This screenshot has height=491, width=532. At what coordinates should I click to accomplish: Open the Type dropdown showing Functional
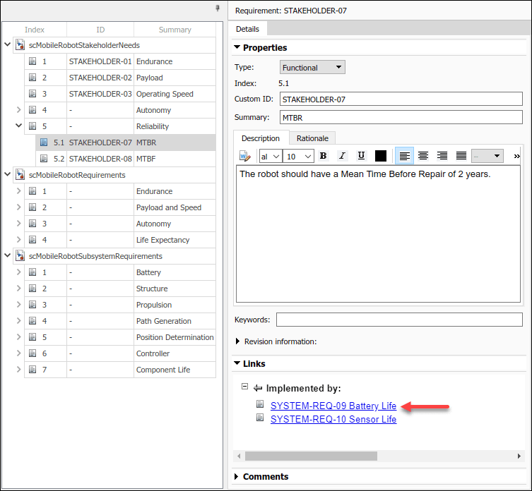pyautogui.click(x=312, y=67)
